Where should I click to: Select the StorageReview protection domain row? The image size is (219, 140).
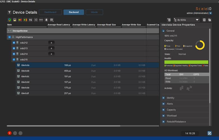coord(83,31)
